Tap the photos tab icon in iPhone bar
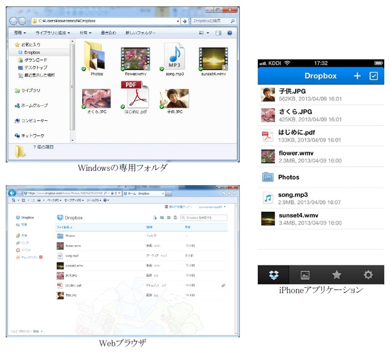390x352 pixels. pos(305,275)
